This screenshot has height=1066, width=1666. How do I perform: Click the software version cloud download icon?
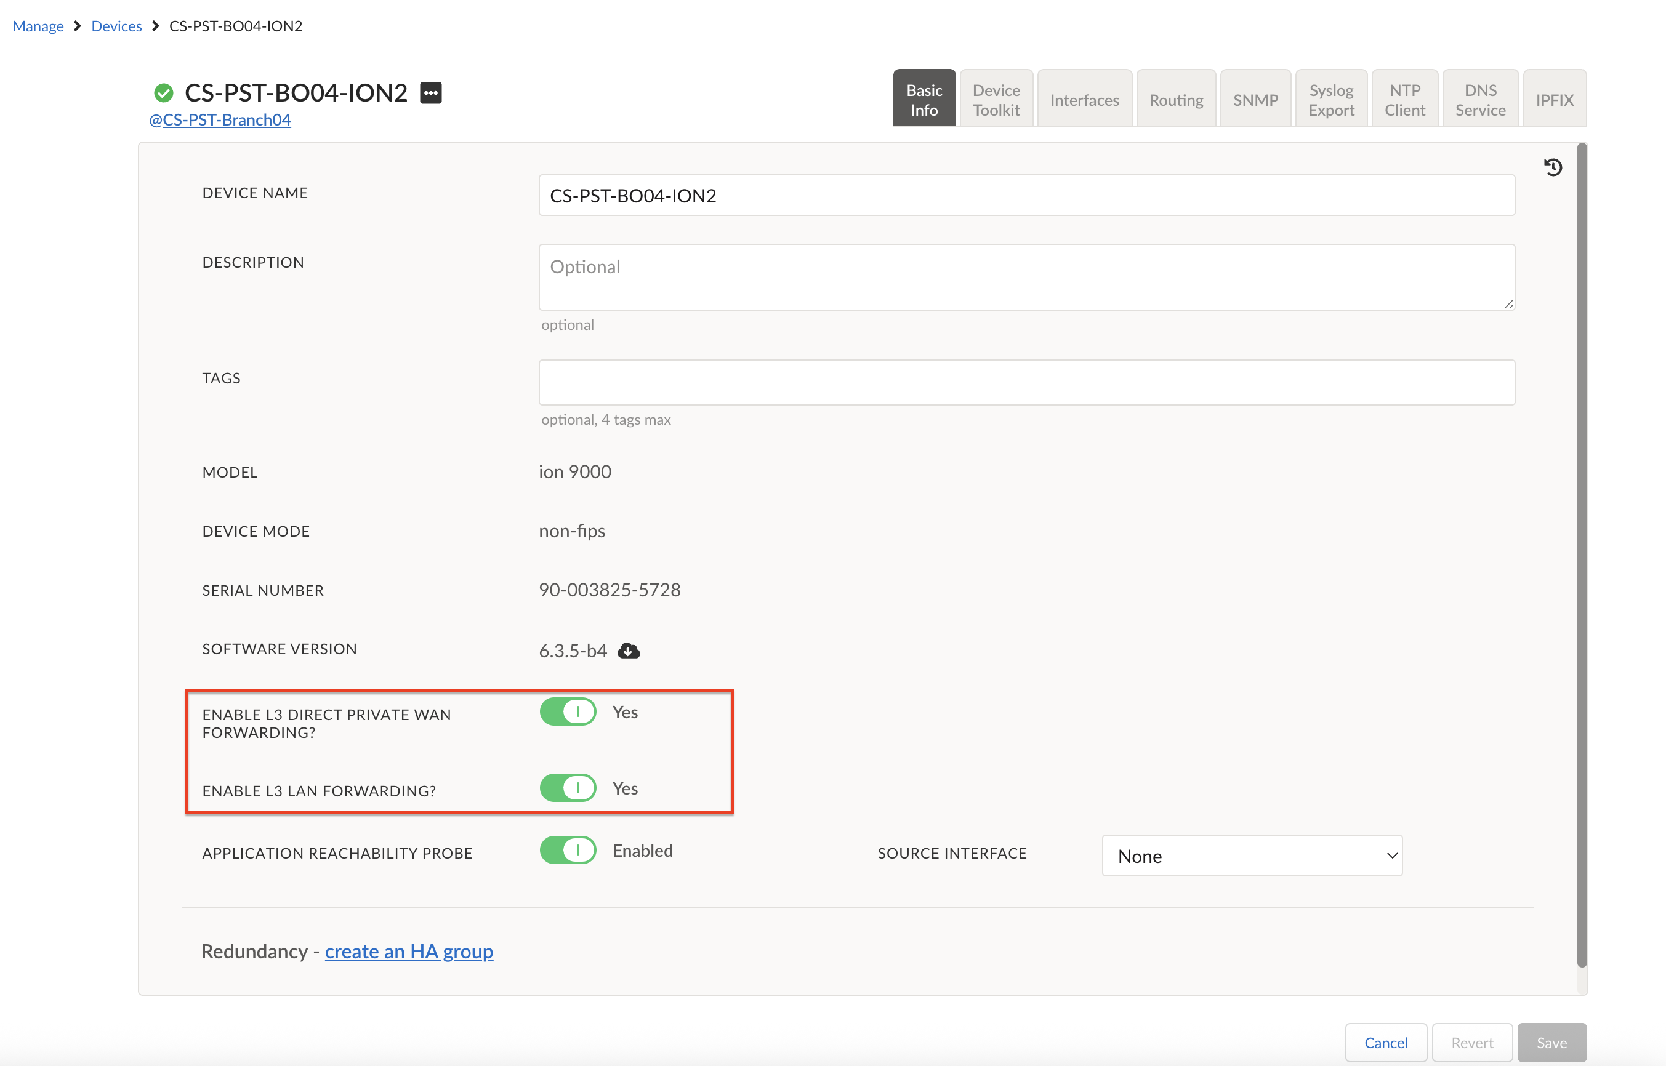628,651
